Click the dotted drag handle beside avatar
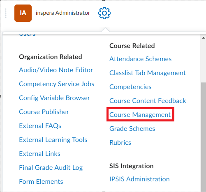 pyautogui.click(x=6, y=13)
